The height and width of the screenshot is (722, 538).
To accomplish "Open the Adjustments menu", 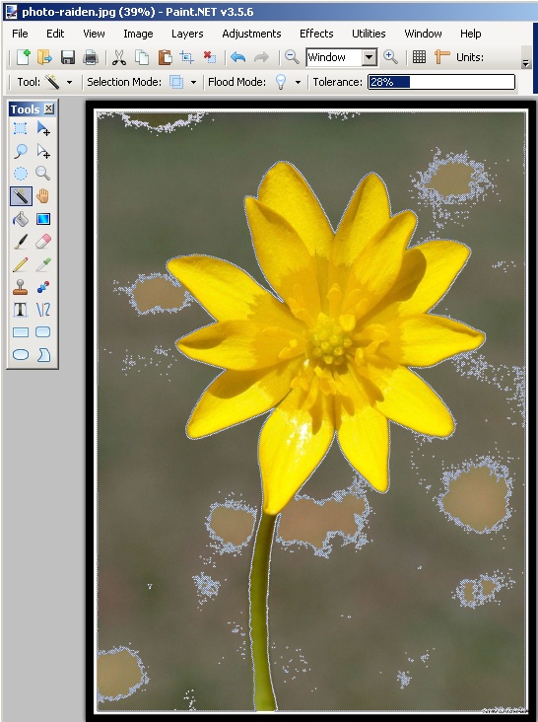I will click(x=251, y=34).
